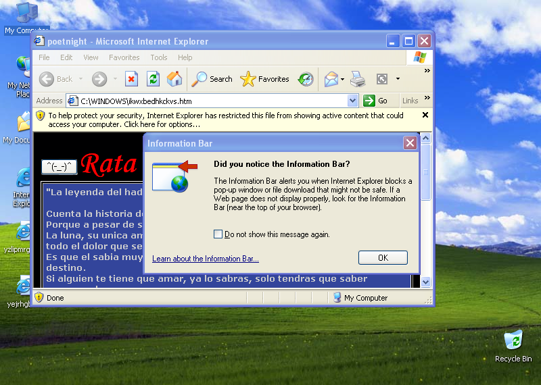The width and height of the screenshot is (541, 385).
Task: Click the Forward arrow button
Action: click(99, 79)
